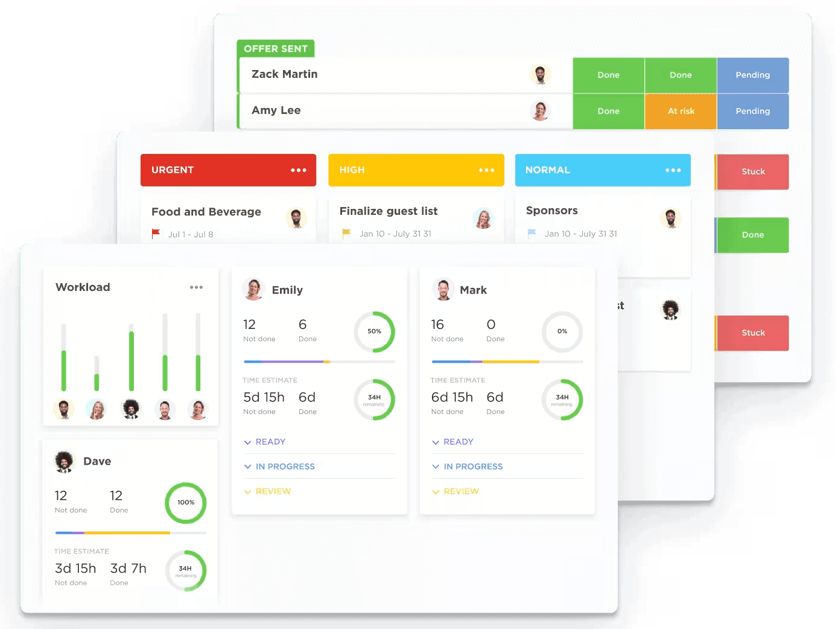Image resolution: width=835 pixels, height=629 pixels.
Task: Click Dave's profile avatar
Action: pos(65,461)
